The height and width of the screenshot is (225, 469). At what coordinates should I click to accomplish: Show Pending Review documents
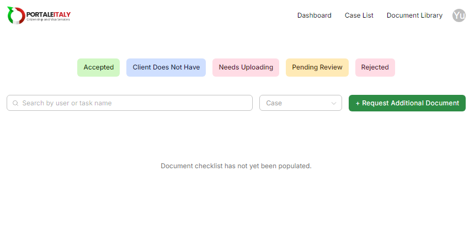317,67
